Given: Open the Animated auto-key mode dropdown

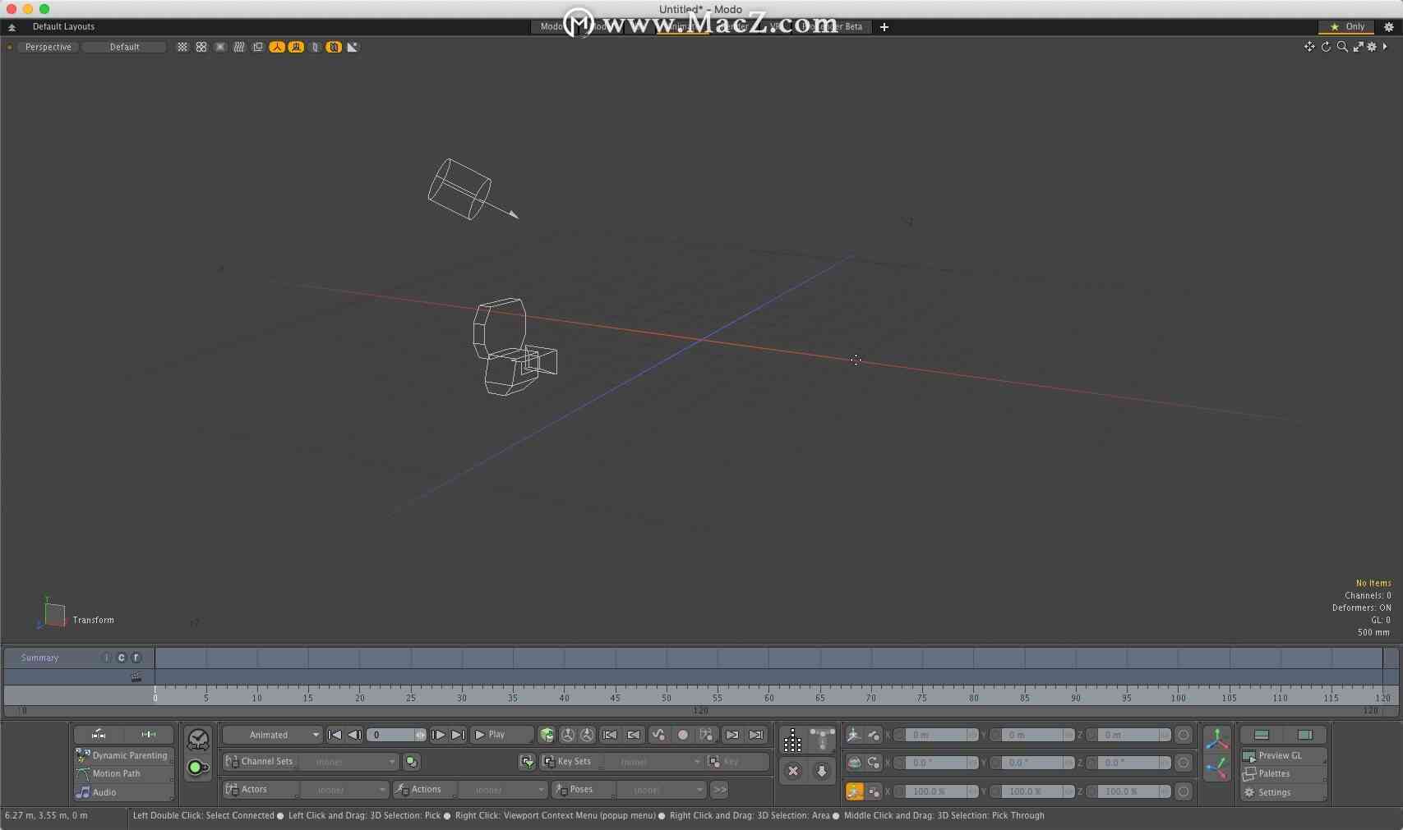Looking at the screenshot, I should pos(272,735).
